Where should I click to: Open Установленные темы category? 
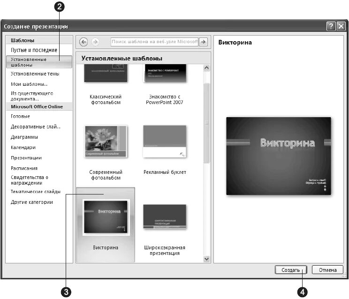tap(35, 74)
